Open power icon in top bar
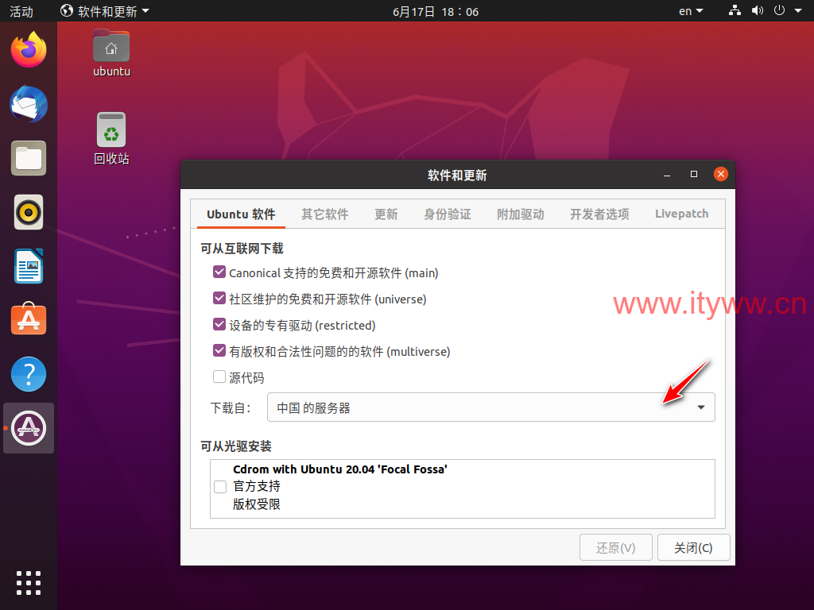814x610 pixels. click(779, 10)
